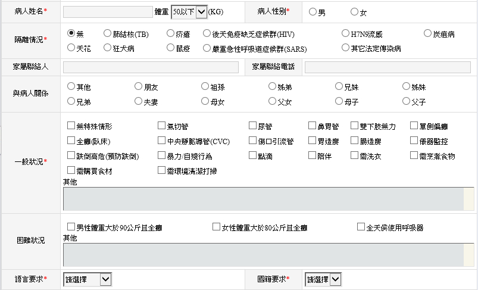The width and height of the screenshot is (478, 290).
Task: Open the 體重 50以下 dropdown
Action: (189, 12)
